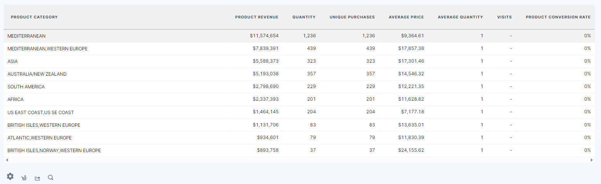Click the AFRICA category row
Viewport: 601px width, 184px height.
[x=15, y=99]
